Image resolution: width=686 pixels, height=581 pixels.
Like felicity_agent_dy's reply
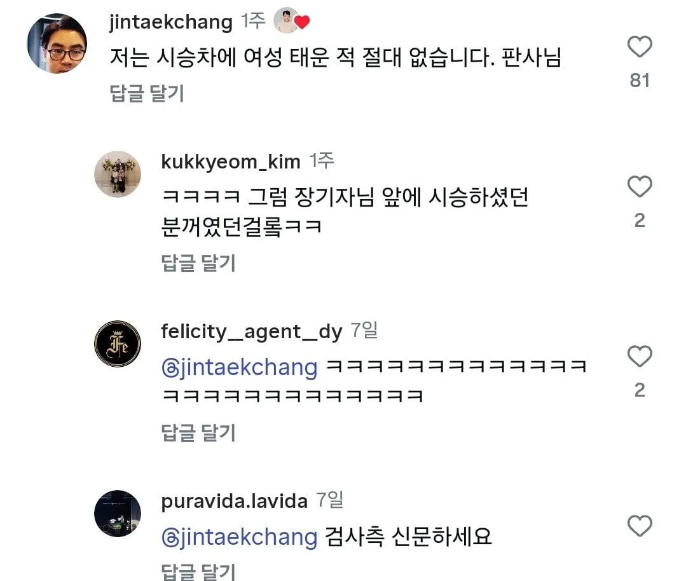coord(640,357)
